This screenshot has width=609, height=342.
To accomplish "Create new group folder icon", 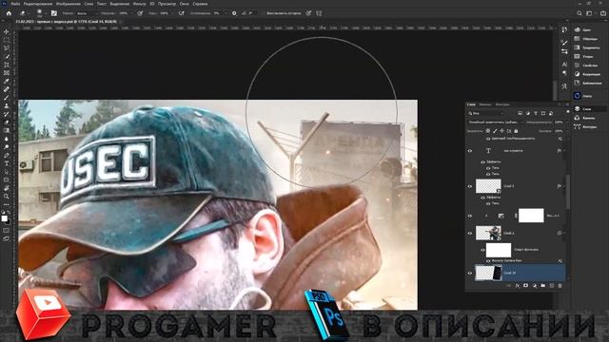I will pyautogui.click(x=543, y=286).
